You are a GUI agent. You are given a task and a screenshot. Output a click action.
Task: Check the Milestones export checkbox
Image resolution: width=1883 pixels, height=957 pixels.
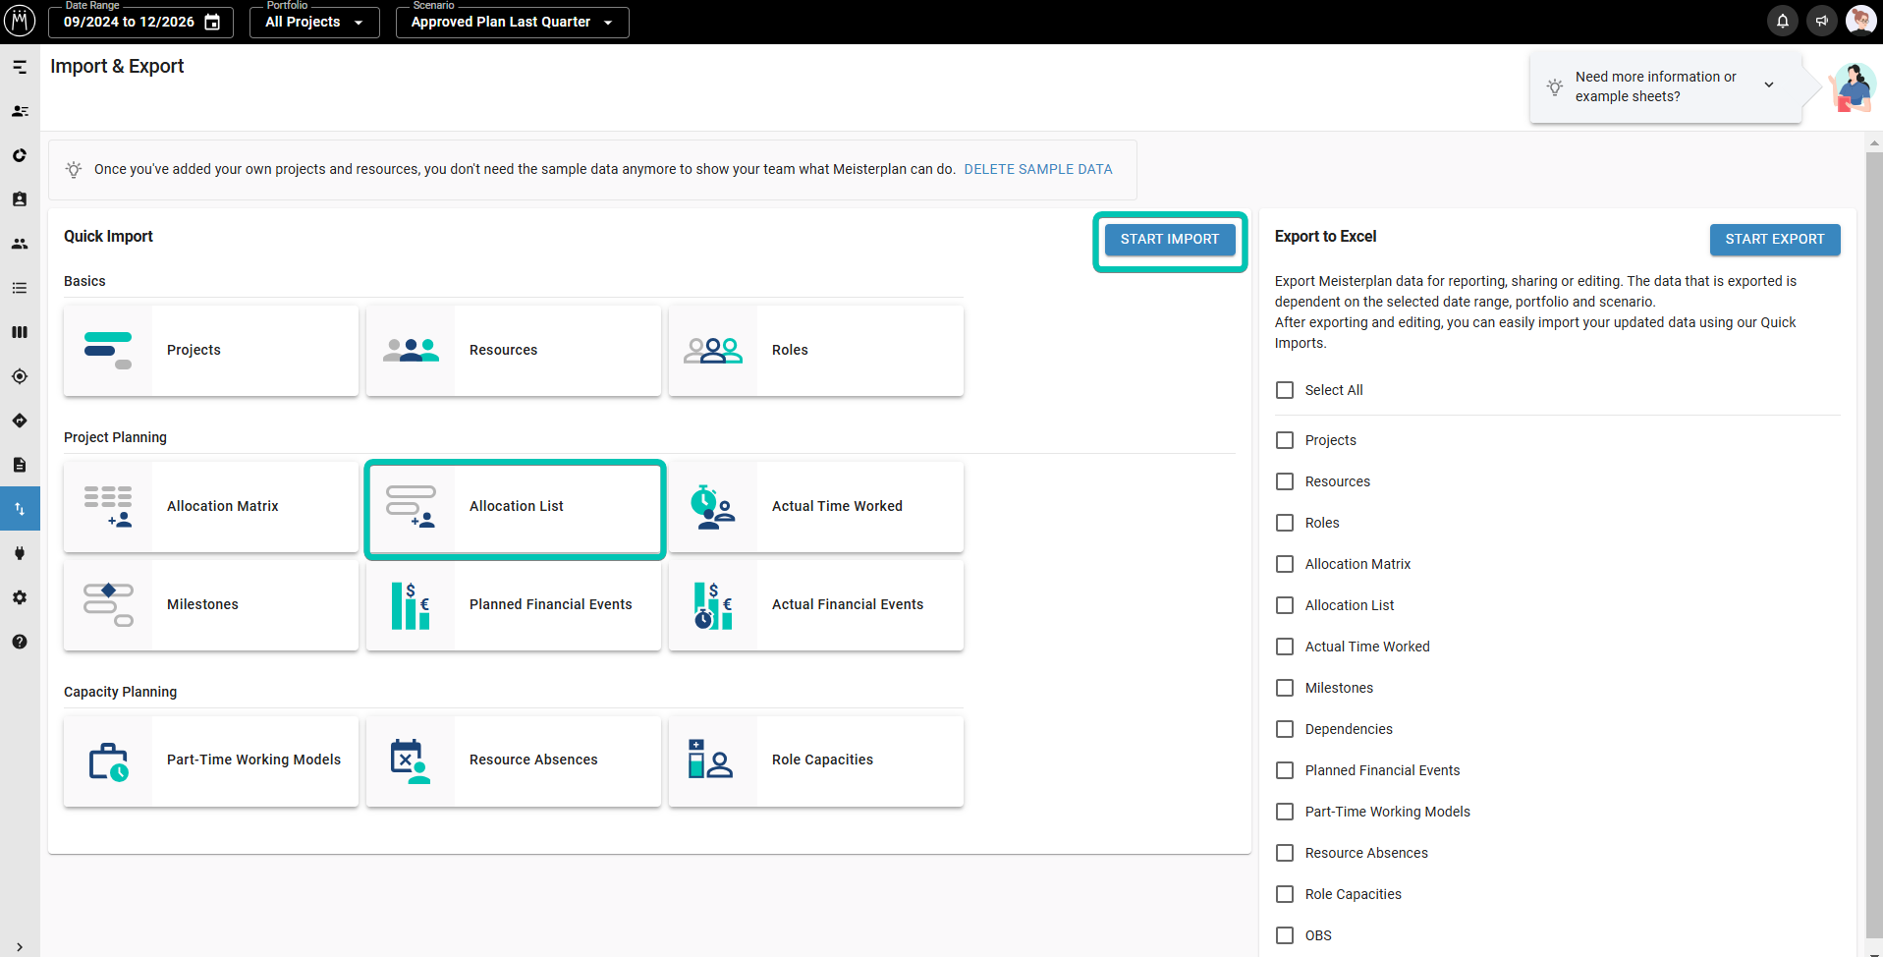coord(1285,688)
